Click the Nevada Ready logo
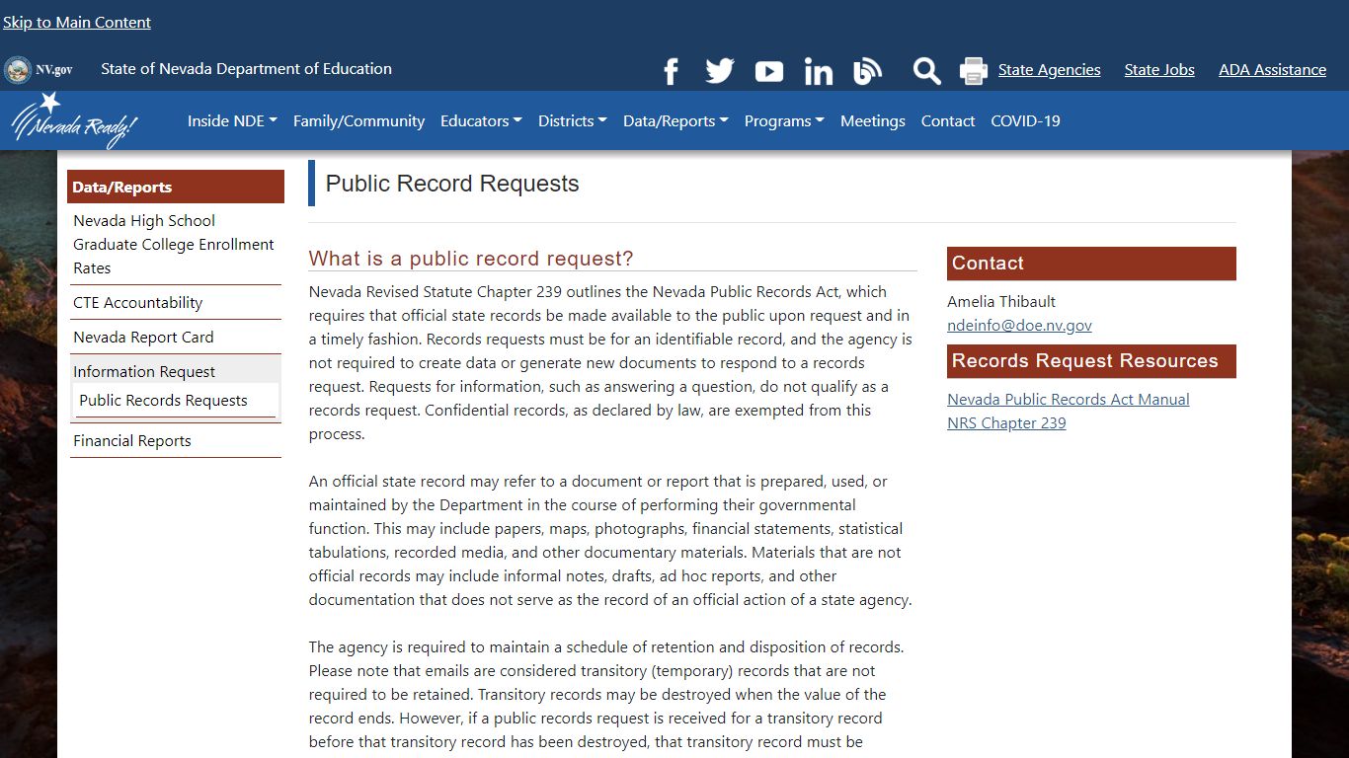Image resolution: width=1349 pixels, height=758 pixels. (75, 120)
